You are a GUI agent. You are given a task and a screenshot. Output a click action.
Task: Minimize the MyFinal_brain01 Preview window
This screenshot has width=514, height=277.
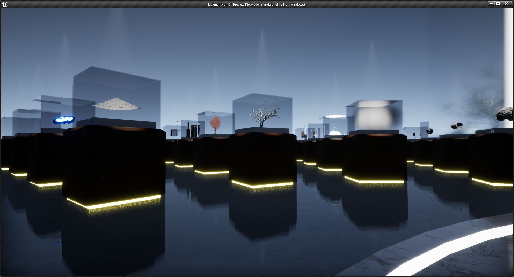[x=491, y=3]
